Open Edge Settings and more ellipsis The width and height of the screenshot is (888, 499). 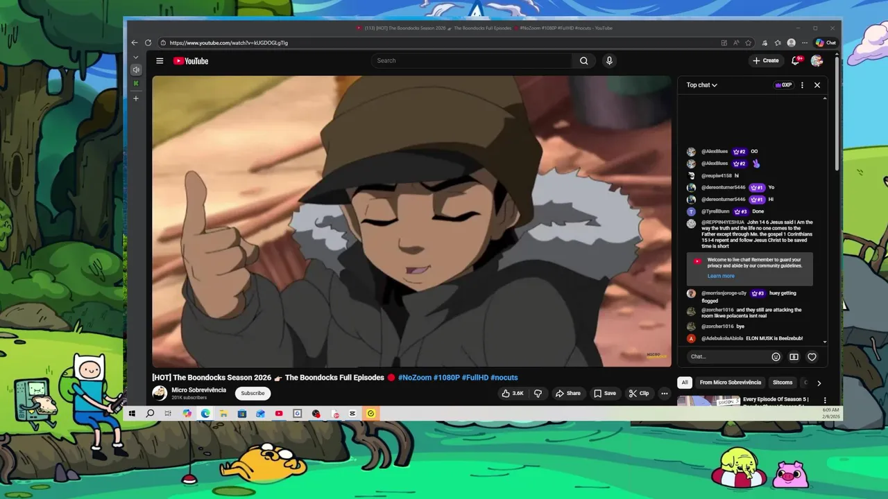[x=805, y=43]
